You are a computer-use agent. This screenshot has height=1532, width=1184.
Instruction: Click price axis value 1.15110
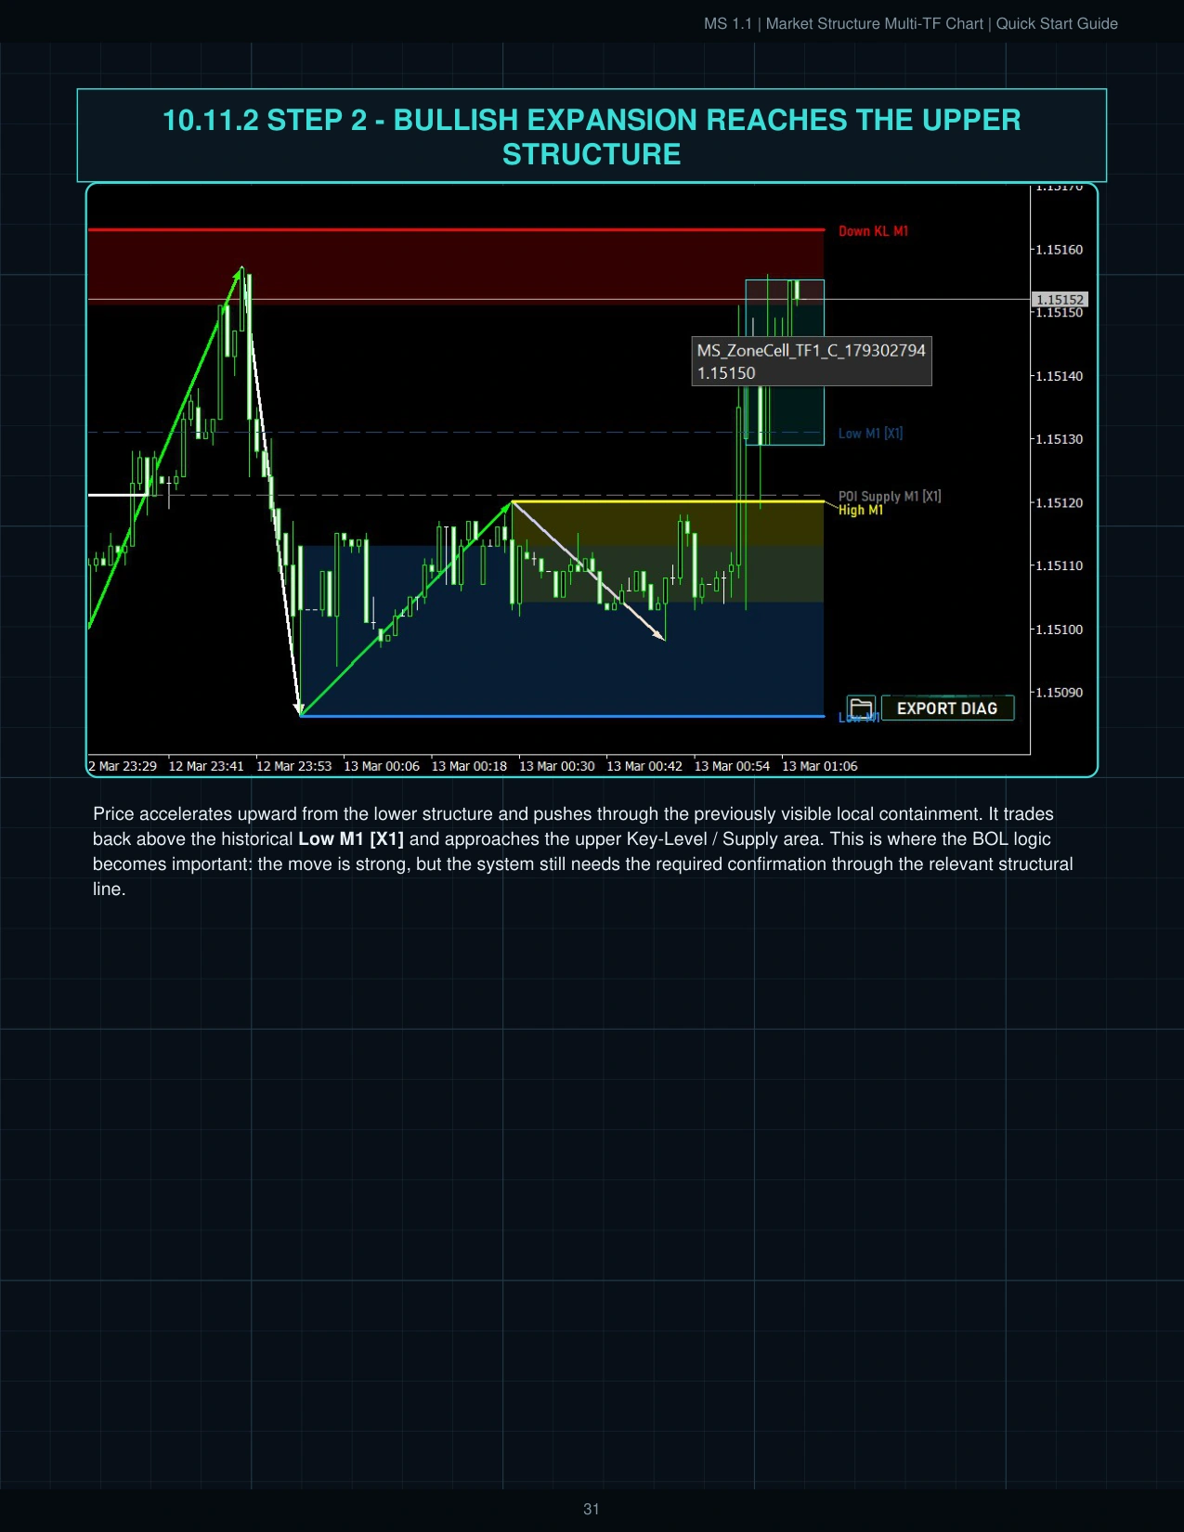tap(1060, 565)
